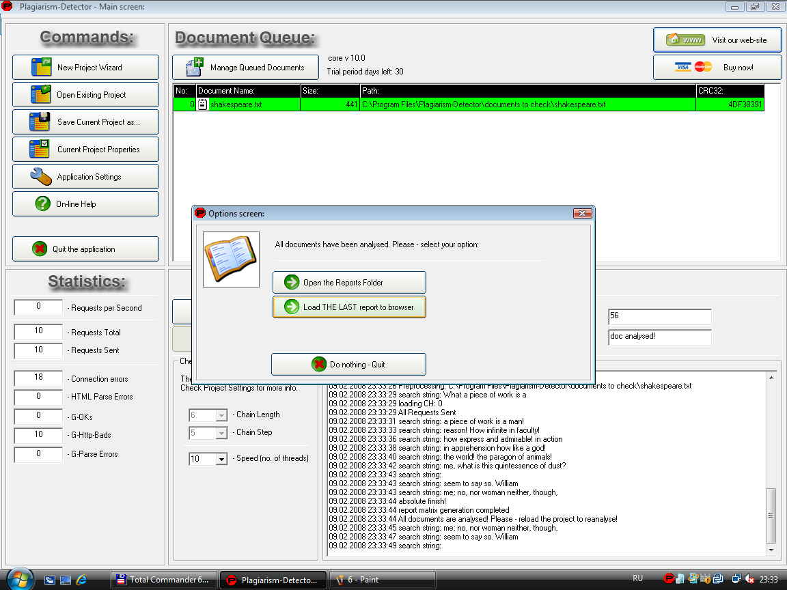Click the green question mark help icon

(42, 203)
